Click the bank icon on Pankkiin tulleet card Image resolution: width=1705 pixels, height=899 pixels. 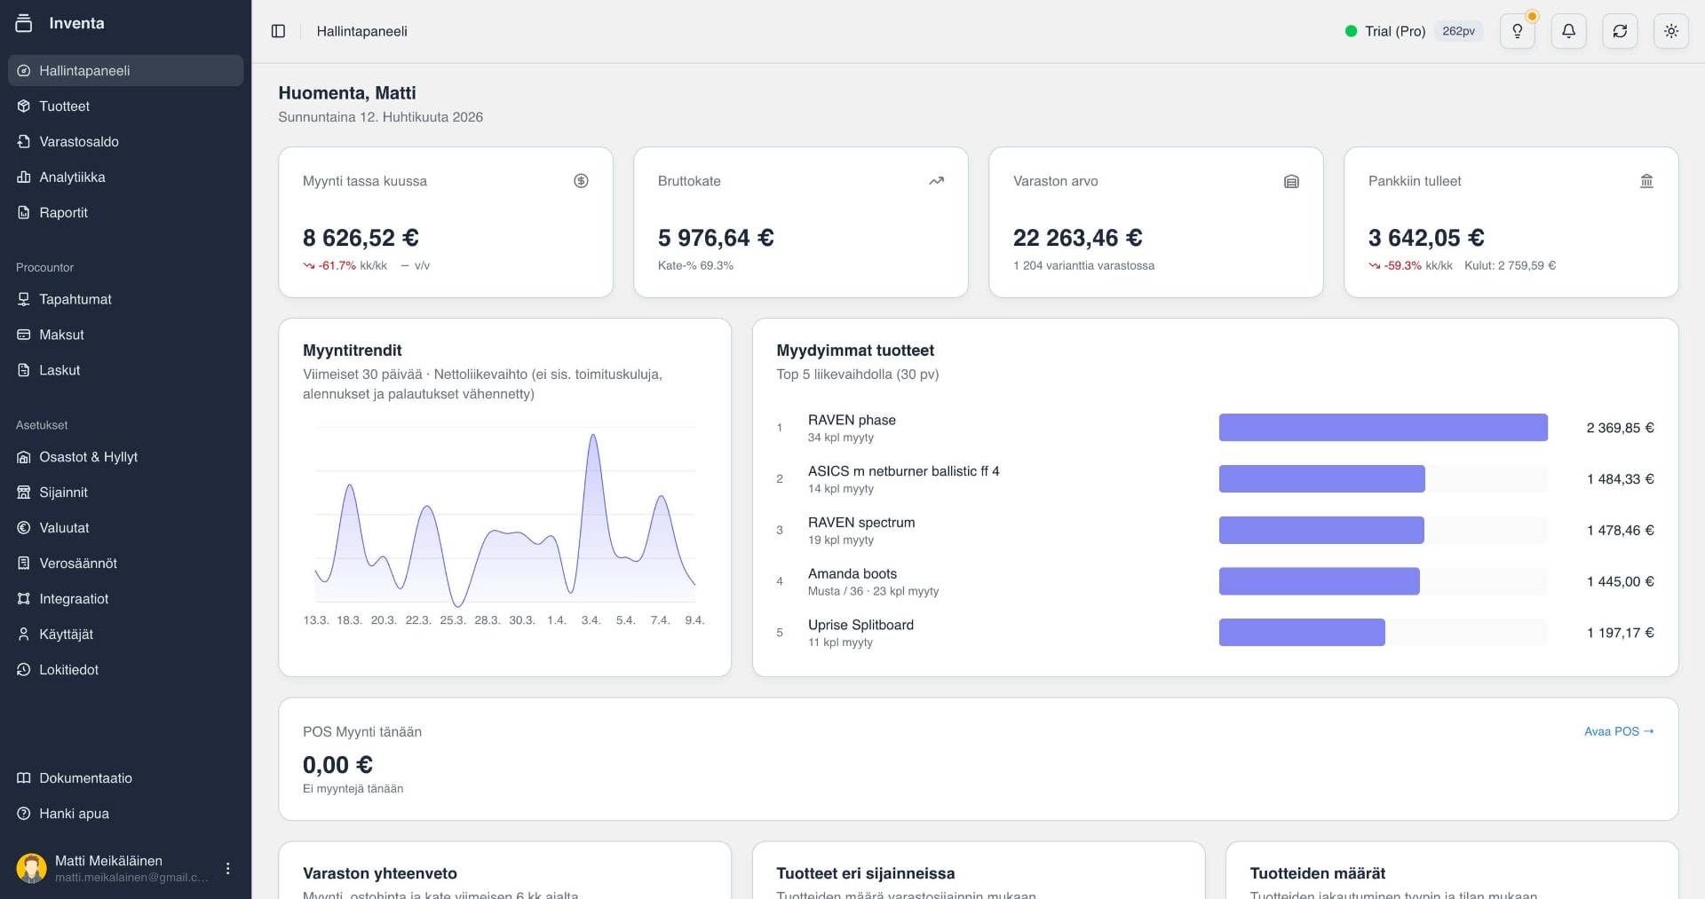(1647, 181)
